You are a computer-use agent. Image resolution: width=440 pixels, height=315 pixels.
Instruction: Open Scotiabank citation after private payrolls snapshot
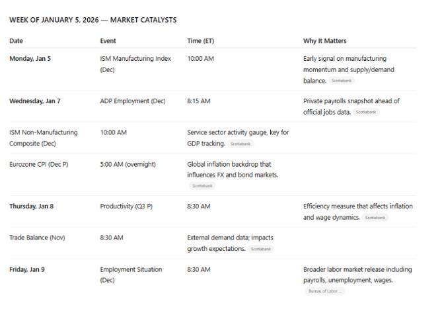tap(369, 112)
